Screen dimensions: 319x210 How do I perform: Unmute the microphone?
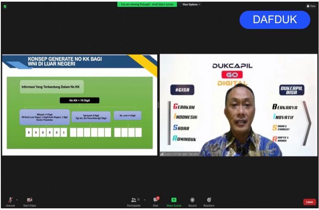[x=10, y=200]
